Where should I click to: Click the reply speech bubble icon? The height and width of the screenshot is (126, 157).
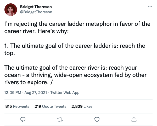click(23, 119)
